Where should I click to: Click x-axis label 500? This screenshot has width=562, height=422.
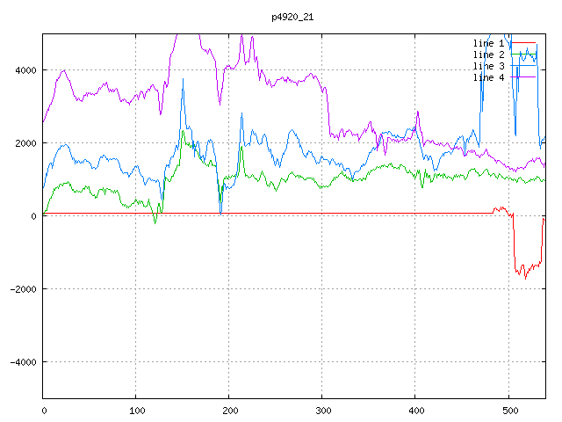click(x=510, y=411)
